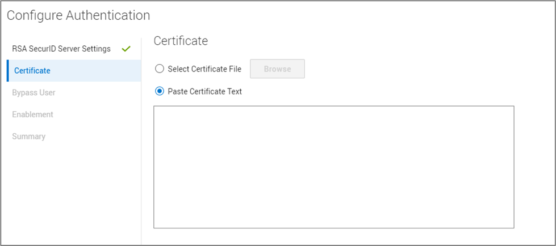Focus the certificate text box
Viewport: 556px width, 246px height.
point(333,167)
